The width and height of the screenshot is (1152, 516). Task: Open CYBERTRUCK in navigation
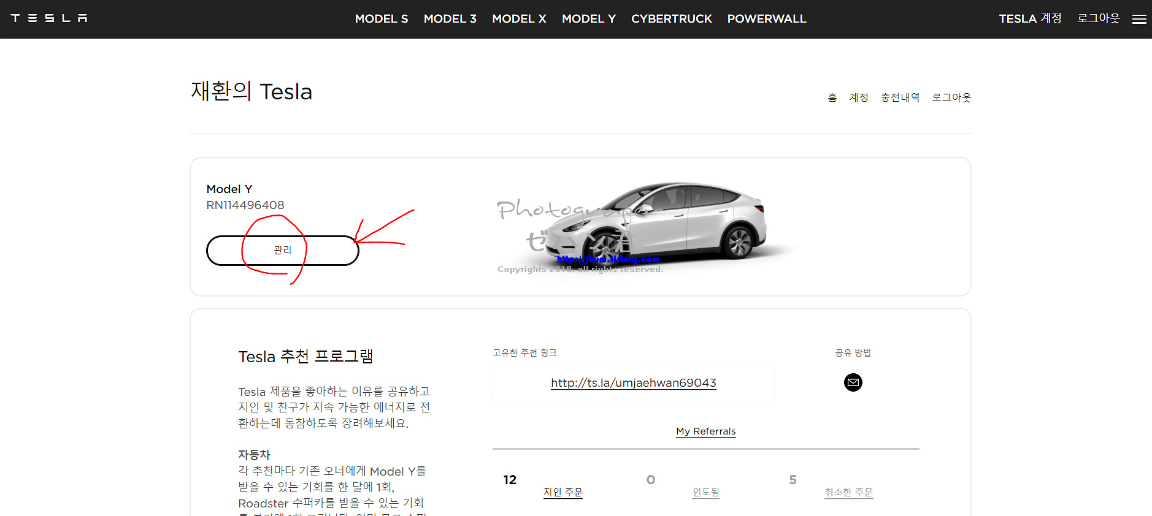(x=672, y=19)
